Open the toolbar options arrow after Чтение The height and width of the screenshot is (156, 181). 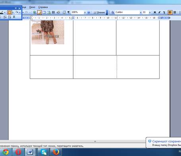click(107, 12)
